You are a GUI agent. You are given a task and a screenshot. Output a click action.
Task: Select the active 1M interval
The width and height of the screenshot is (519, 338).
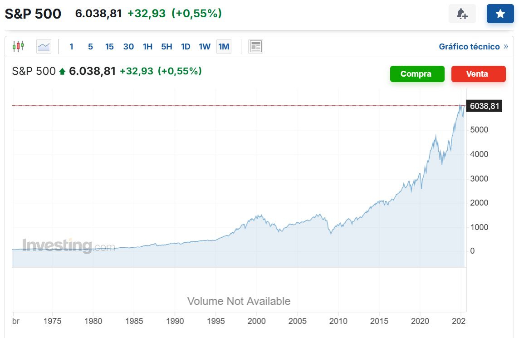coord(224,47)
